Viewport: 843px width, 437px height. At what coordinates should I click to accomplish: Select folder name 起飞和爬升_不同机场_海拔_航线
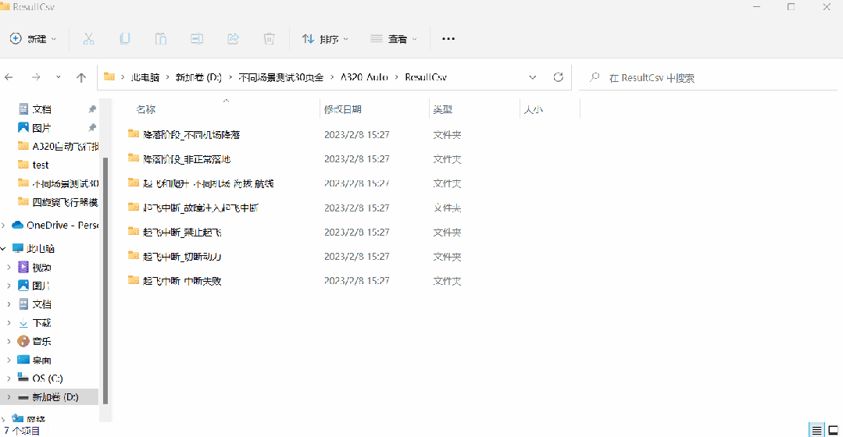209,183
